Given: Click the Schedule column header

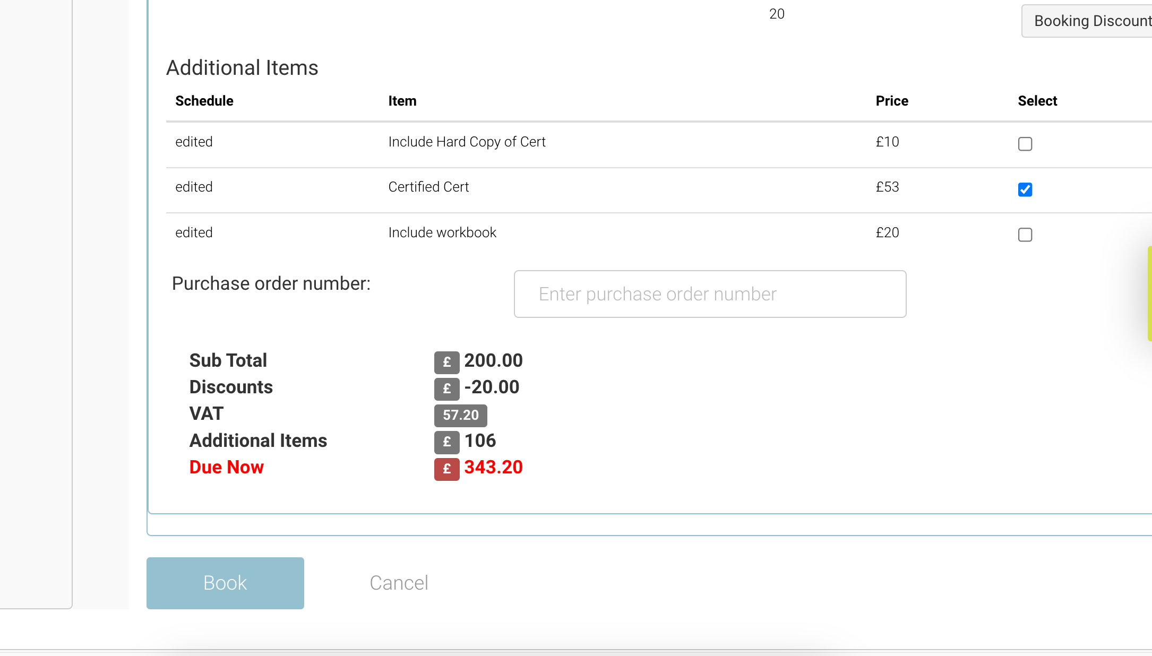Looking at the screenshot, I should point(204,101).
